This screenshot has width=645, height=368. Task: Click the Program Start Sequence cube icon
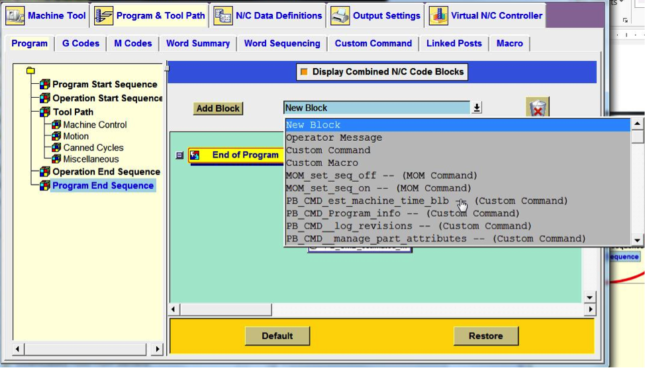45,85
